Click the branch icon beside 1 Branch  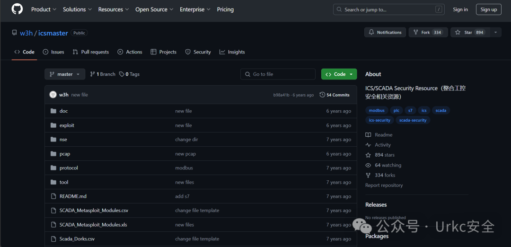tap(93, 74)
